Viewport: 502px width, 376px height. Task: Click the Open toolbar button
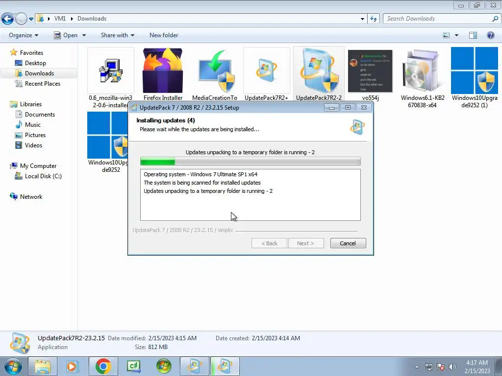click(x=66, y=35)
